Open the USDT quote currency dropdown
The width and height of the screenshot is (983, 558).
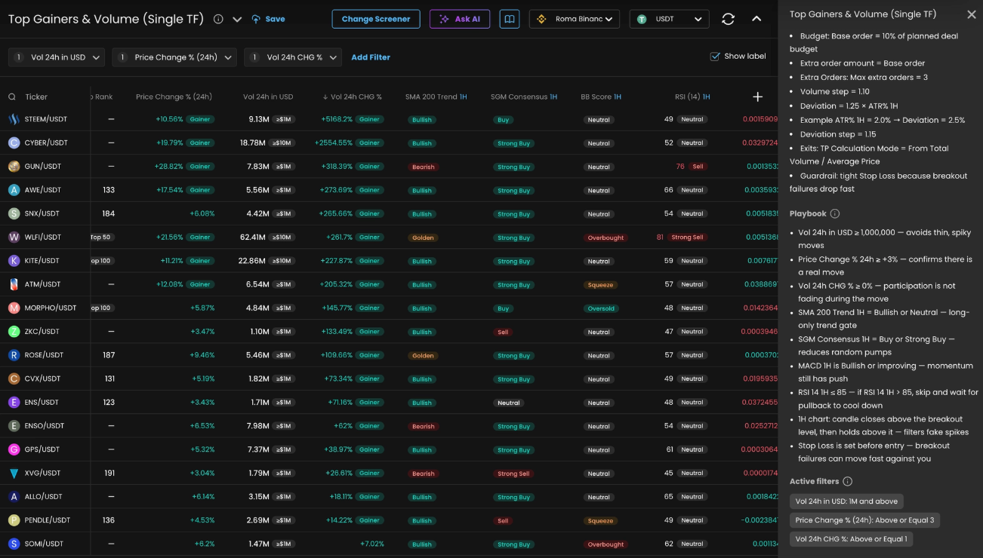pos(669,19)
